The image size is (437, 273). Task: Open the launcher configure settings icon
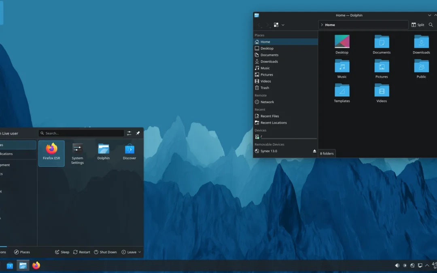129,133
